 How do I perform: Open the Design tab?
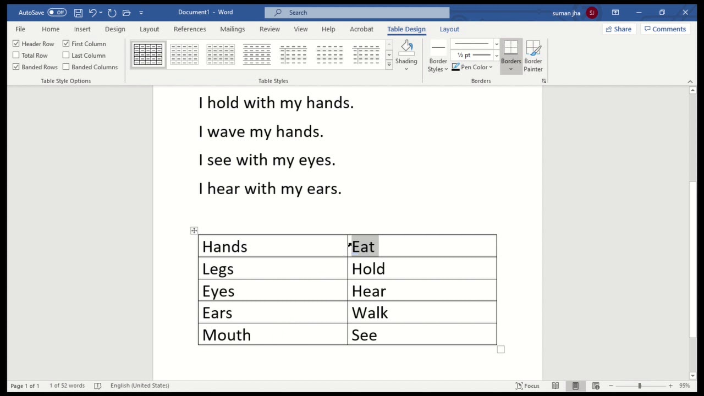pyautogui.click(x=115, y=29)
